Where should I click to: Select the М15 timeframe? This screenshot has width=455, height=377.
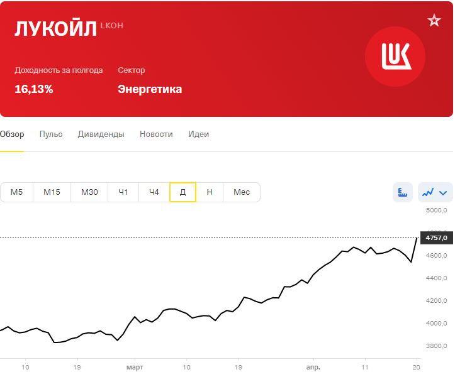[52, 192]
